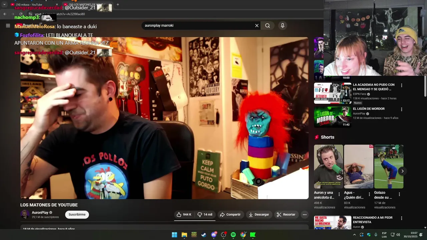The width and height of the screenshot is (427, 240).
Task: Open Chrome from the taskbar
Action: pyautogui.click(x=243, y=235)
